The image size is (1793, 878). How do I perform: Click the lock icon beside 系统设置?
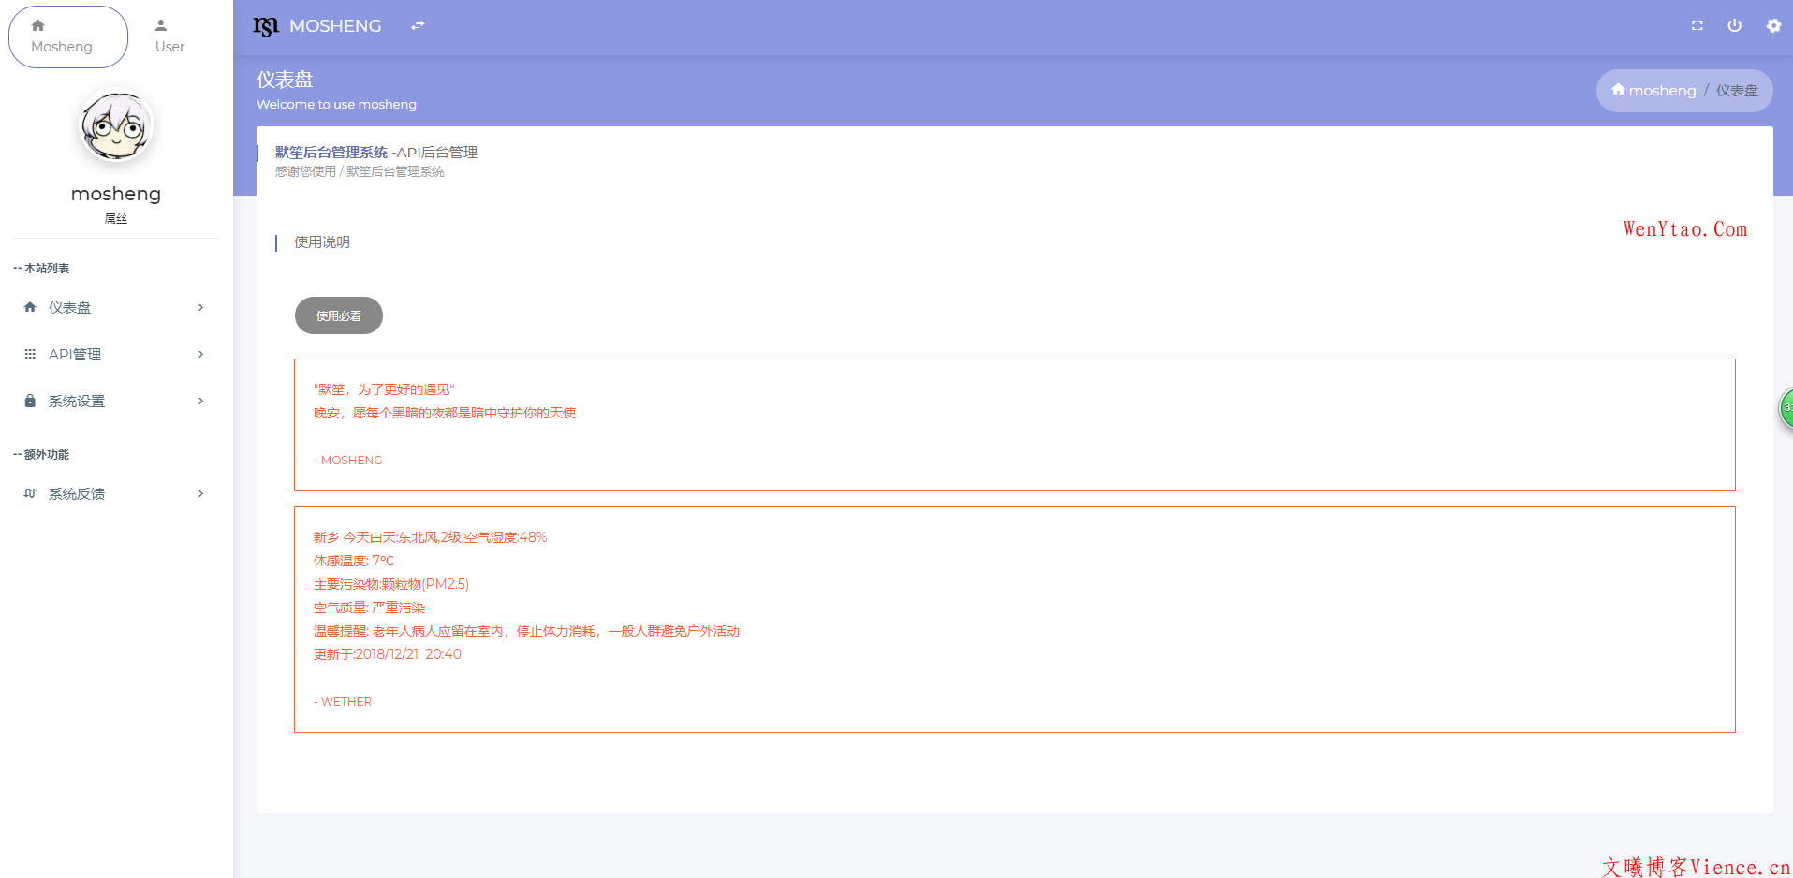[x=30, y=401]
